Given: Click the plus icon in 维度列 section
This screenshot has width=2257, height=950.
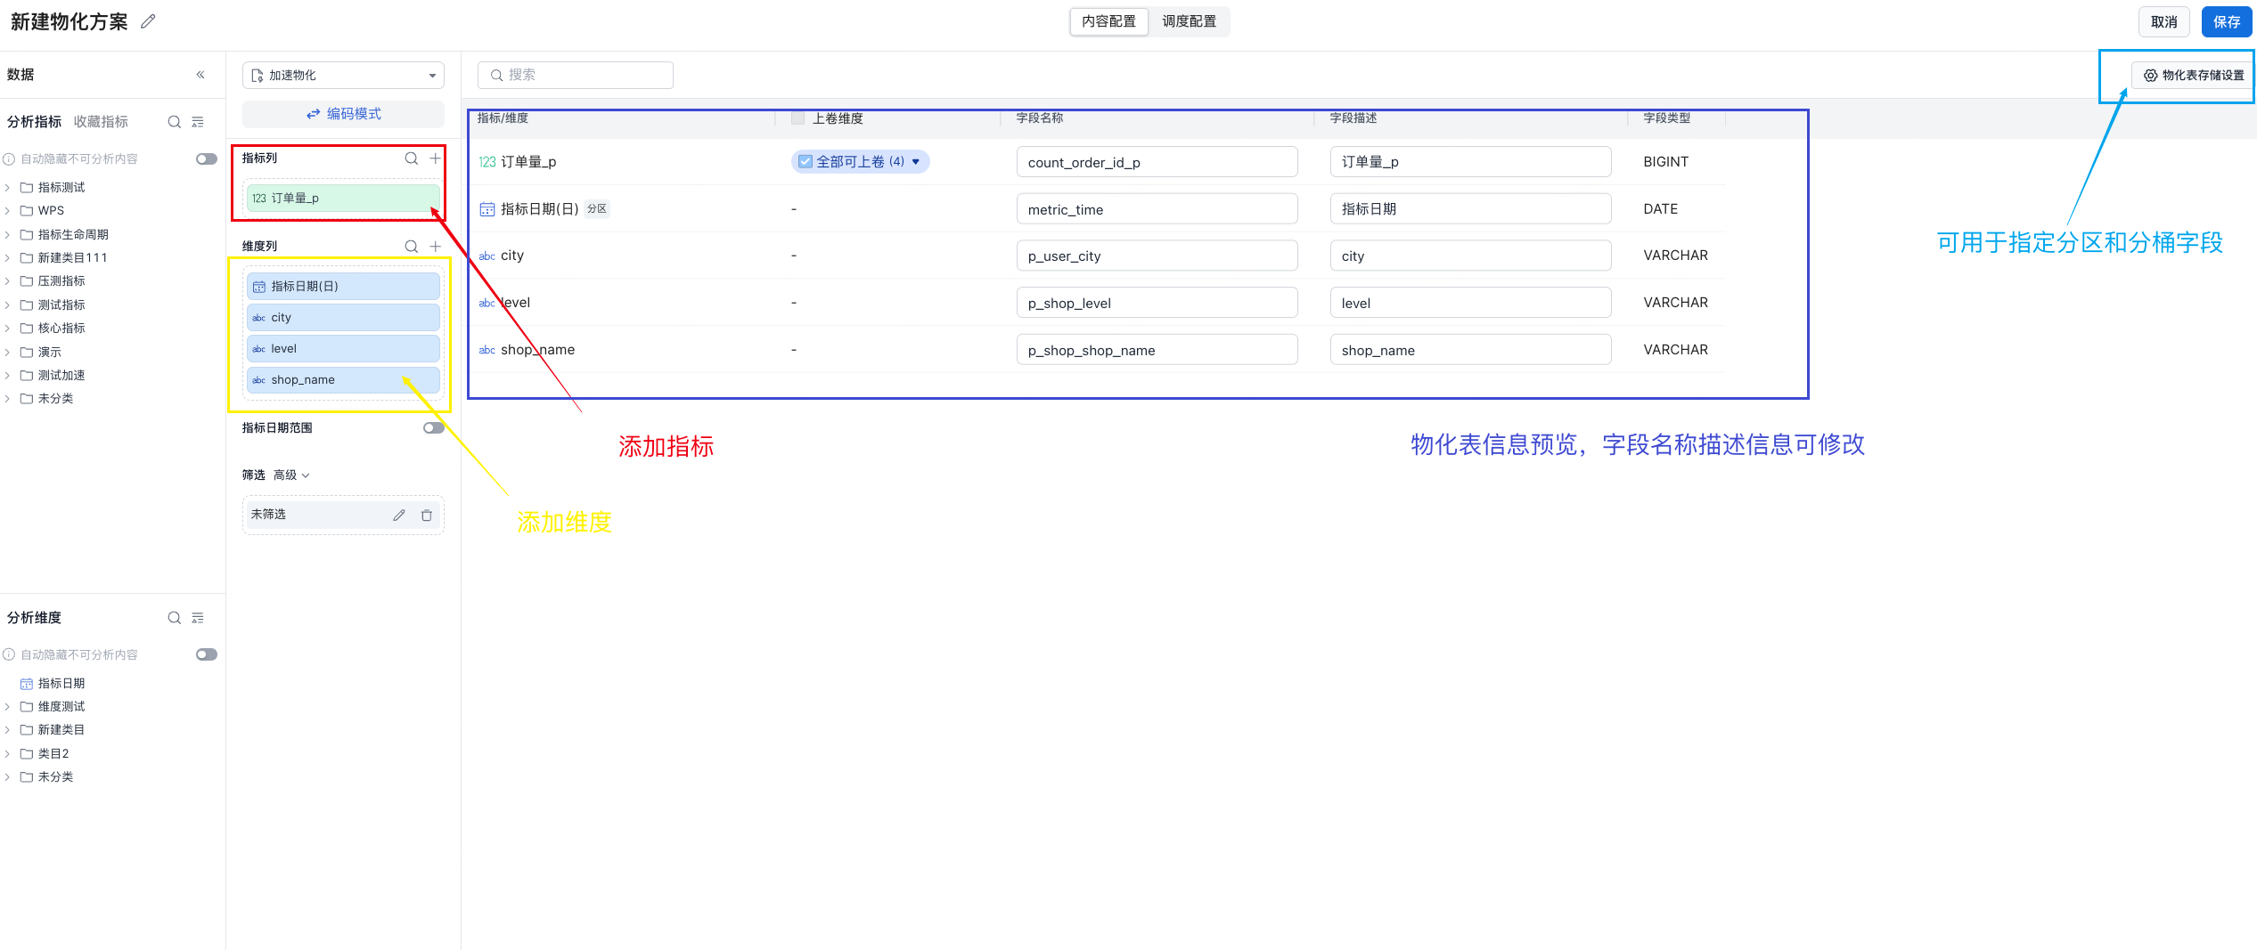Looking at the screenshot, I should pyautogui.click(x=435, y=247).
